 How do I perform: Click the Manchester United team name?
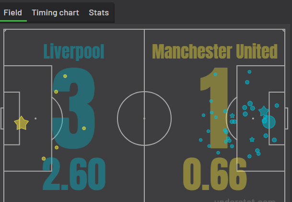(x=215, y=51)
